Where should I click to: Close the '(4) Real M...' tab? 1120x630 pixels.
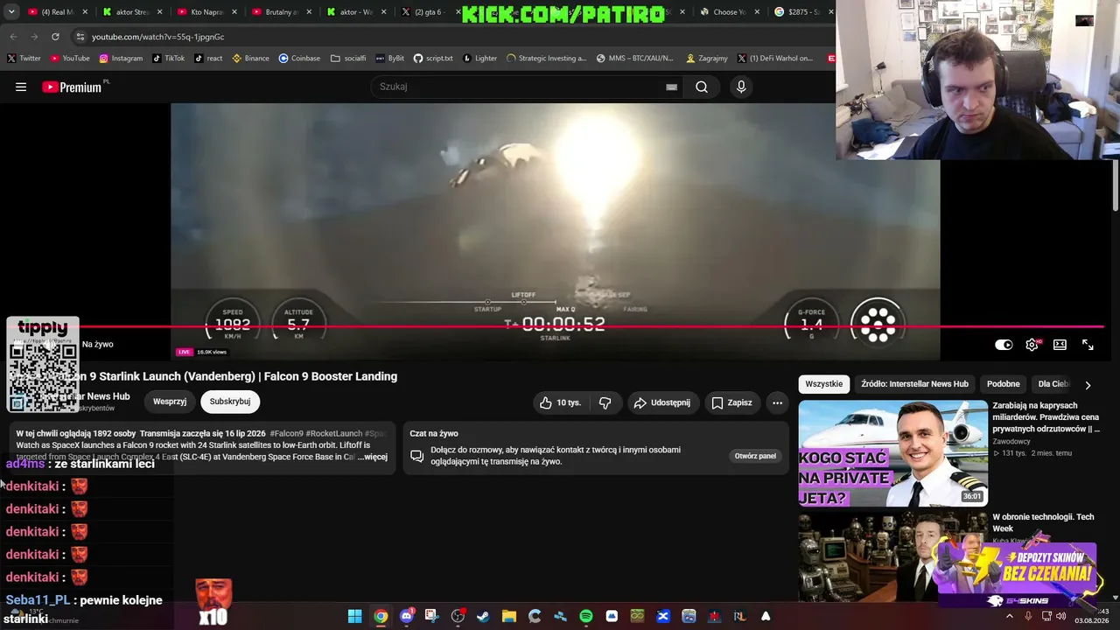[84, 12]
